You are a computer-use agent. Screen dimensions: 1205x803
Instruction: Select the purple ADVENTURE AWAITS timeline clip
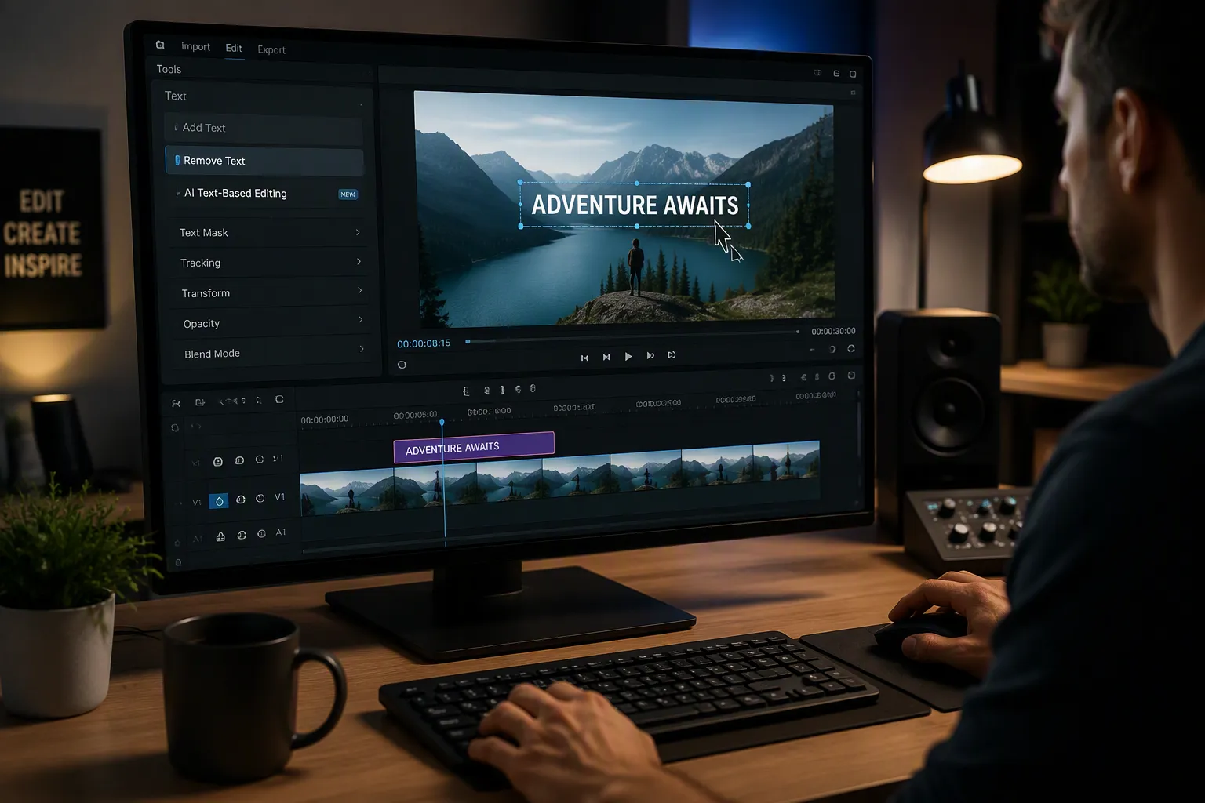pyautogui.click(x=474, y=448)
